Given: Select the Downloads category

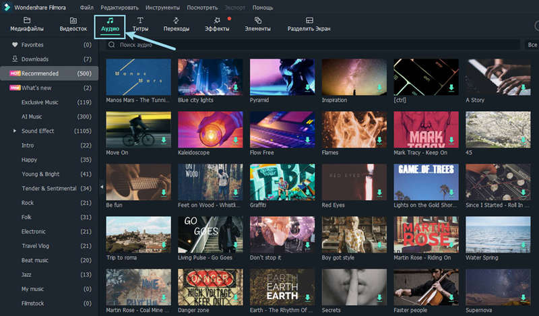Looking at the screenshot, I should tap(49, 59).
